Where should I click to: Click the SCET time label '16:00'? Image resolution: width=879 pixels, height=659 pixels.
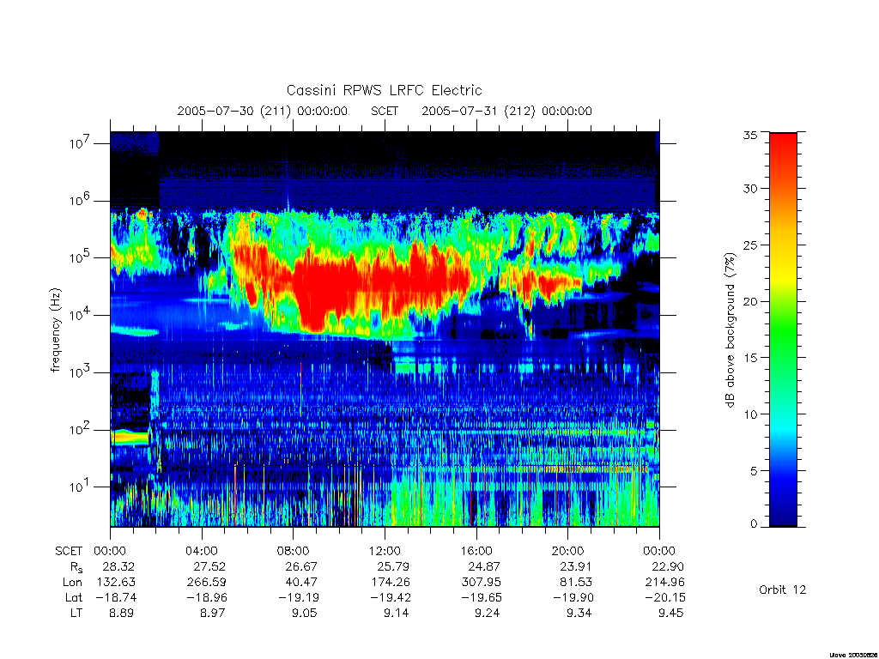coord(476,551)
